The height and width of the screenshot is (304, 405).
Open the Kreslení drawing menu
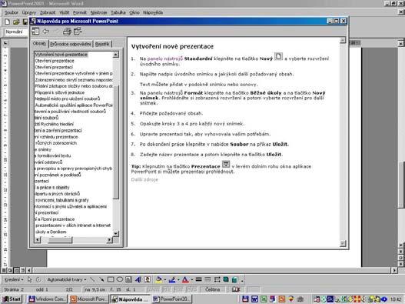pos(14,279)
